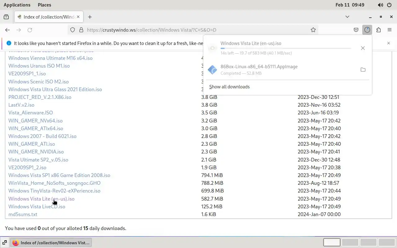397x248 pixels.
Task: Cancel the Windows Vista Lite download
Action: (363, 48)
